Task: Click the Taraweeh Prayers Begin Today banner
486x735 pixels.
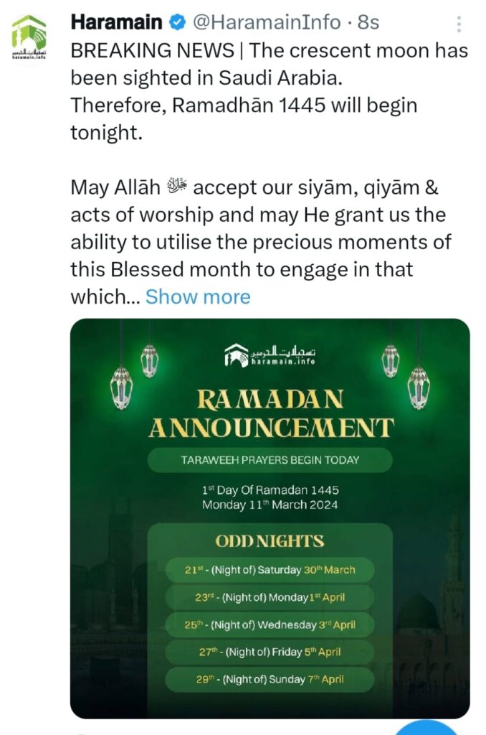Action: (270, 460)
